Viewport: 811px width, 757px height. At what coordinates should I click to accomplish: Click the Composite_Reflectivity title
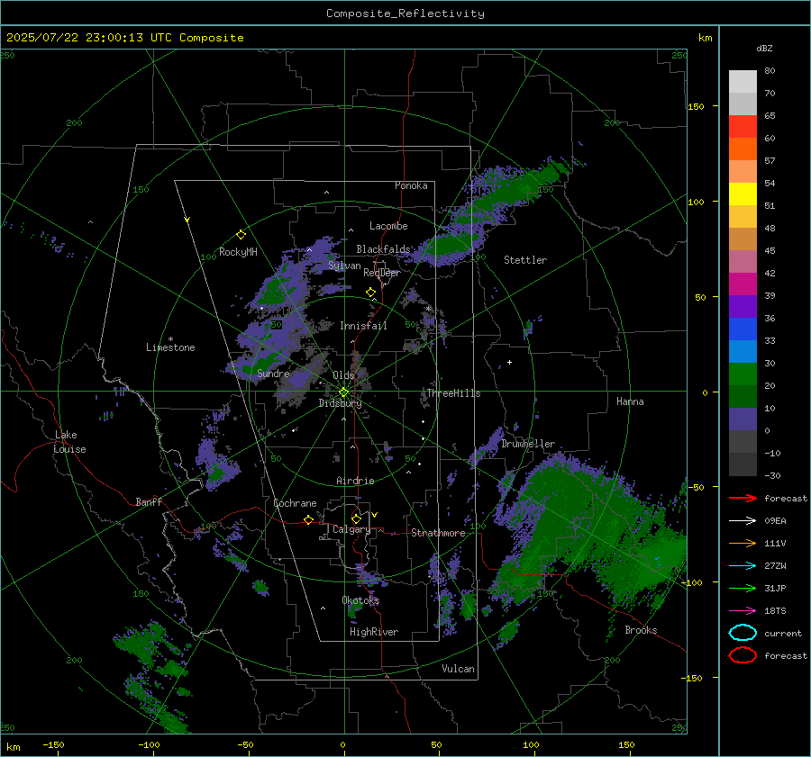click(x=405, y=14)
